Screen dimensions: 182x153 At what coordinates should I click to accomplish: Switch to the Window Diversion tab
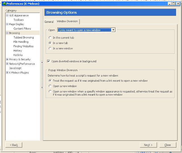[67, 21]
